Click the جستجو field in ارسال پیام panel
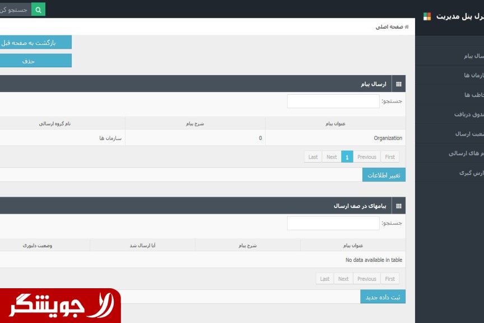Image resolution: width=484 pixels, height=323 pixels. coord(333,101)
